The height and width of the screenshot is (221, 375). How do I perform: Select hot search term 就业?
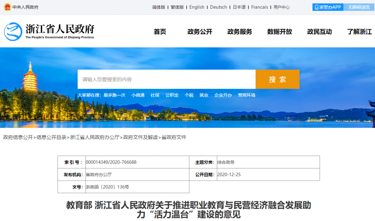(x=204, y=95)
